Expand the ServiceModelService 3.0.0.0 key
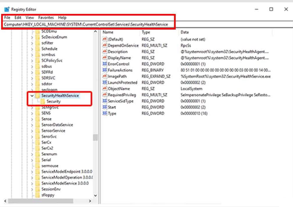 [32, 184]
